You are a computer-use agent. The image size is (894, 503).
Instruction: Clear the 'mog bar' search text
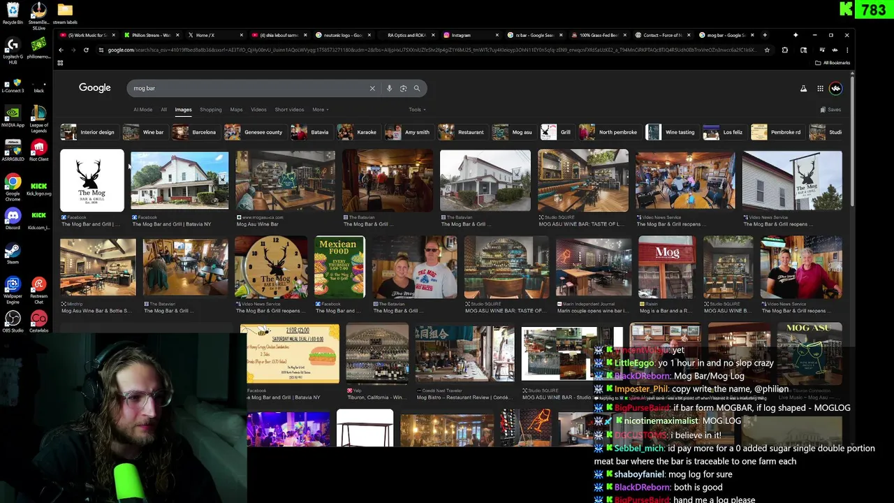(x=372, y=89)
